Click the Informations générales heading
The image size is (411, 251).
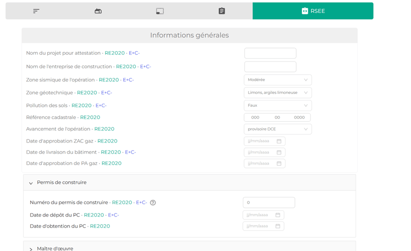tap(189, 35)
